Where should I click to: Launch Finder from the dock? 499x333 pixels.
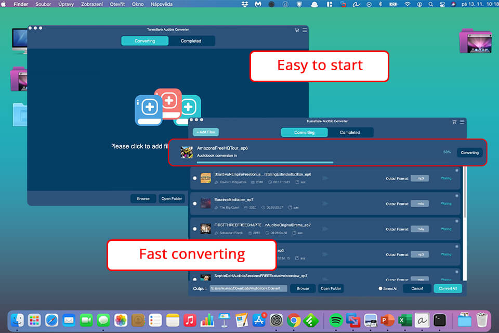click(x=17, y=321)
